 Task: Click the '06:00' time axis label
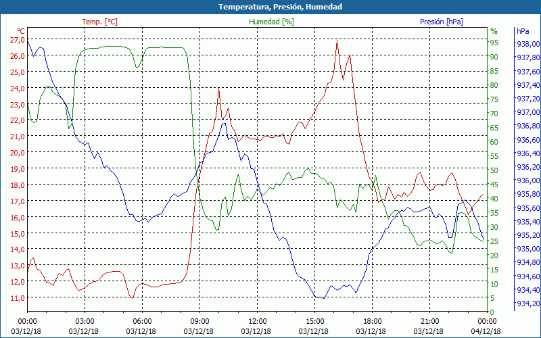142,321
